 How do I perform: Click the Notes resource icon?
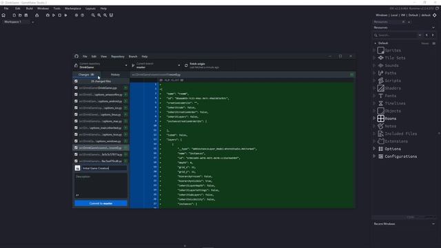[x=380, y=126]
